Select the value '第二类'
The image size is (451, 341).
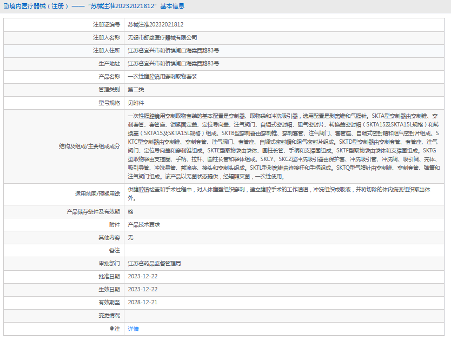[136, 90]
